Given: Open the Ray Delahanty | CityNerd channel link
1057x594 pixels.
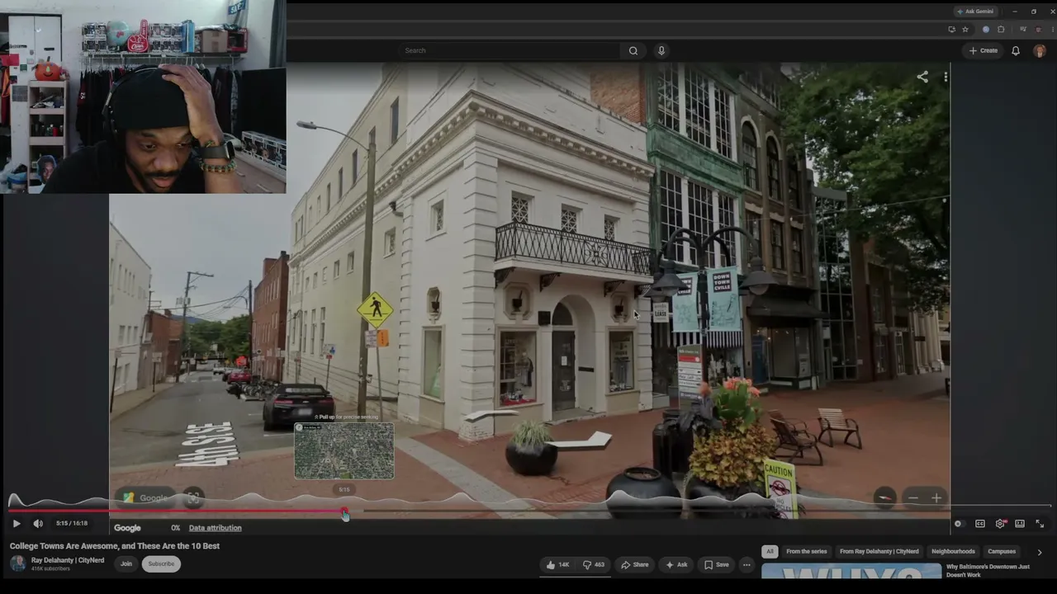Looking at the screenshot, I should [x=68, y=560].
